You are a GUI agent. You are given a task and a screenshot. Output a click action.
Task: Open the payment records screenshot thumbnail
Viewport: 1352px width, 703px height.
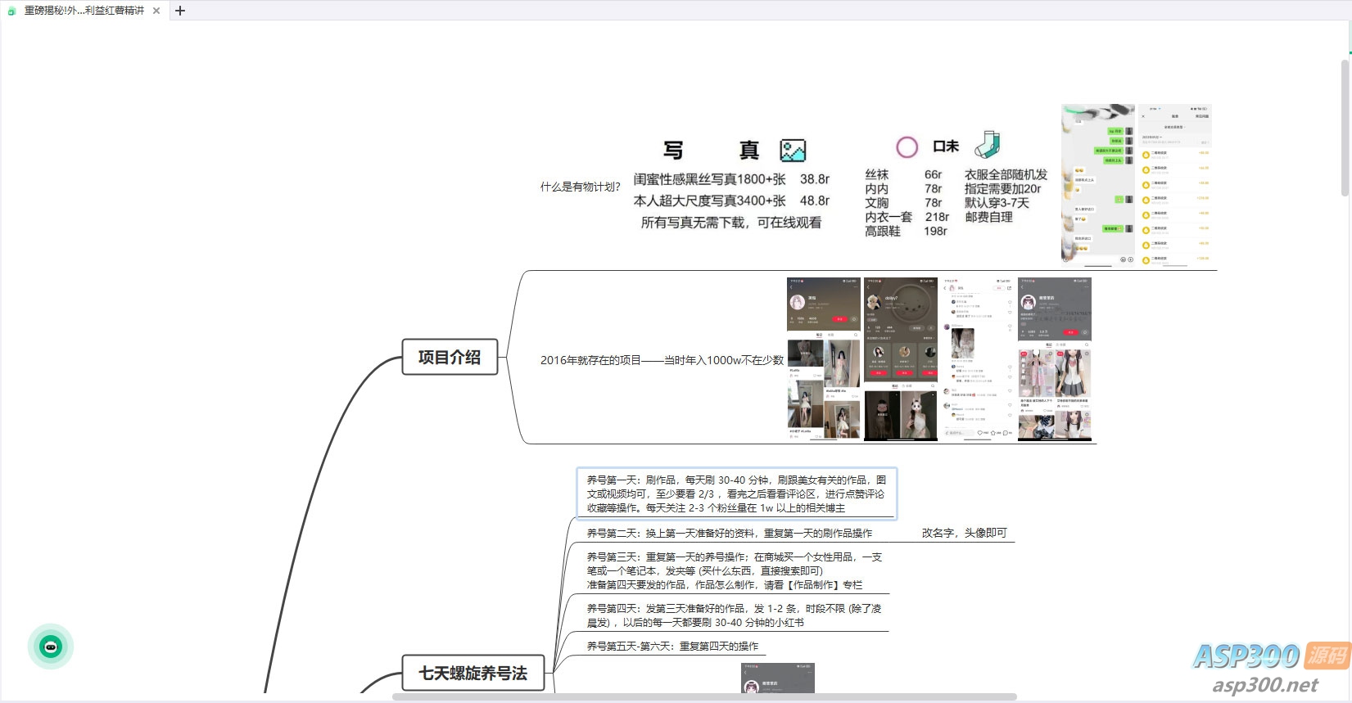pos(1173,185)
